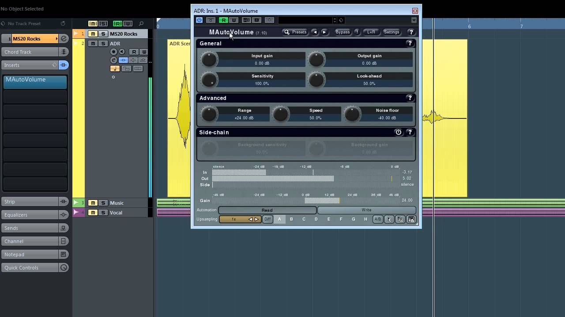Toggle the ADR track musical timebase note icon
Screen dimensions: 565x317
115,68
